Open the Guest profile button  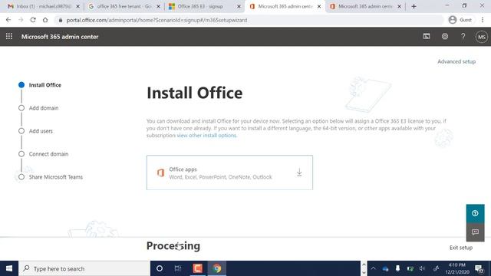(x=460, y=20)
